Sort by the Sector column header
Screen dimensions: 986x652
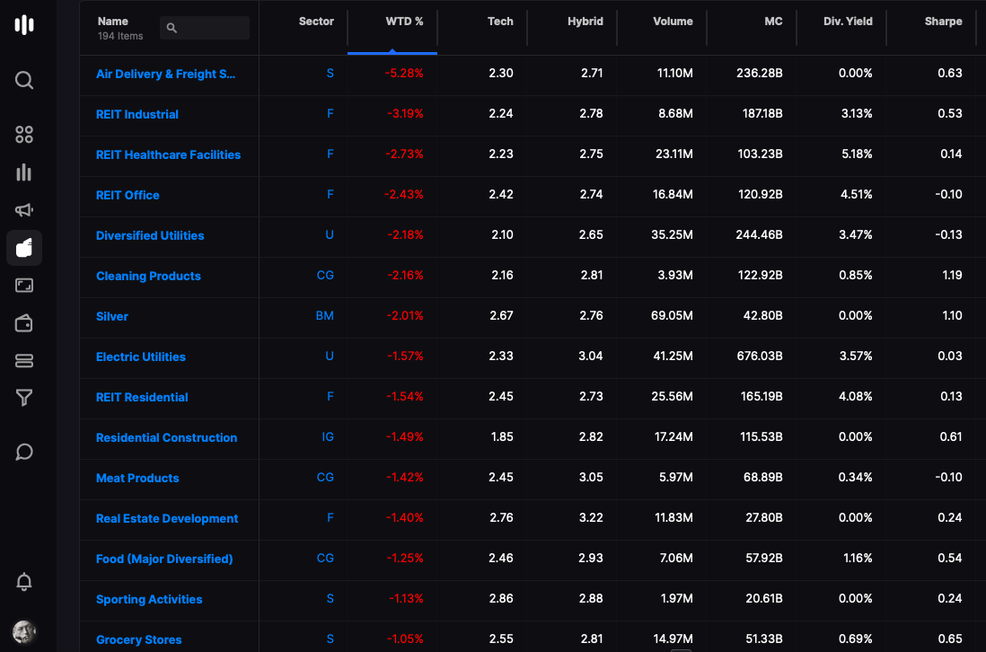tap(316, 22)
